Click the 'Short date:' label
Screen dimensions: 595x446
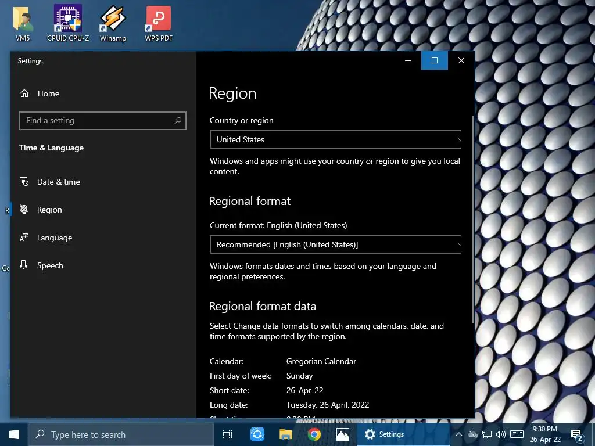[x=229, y=390]
